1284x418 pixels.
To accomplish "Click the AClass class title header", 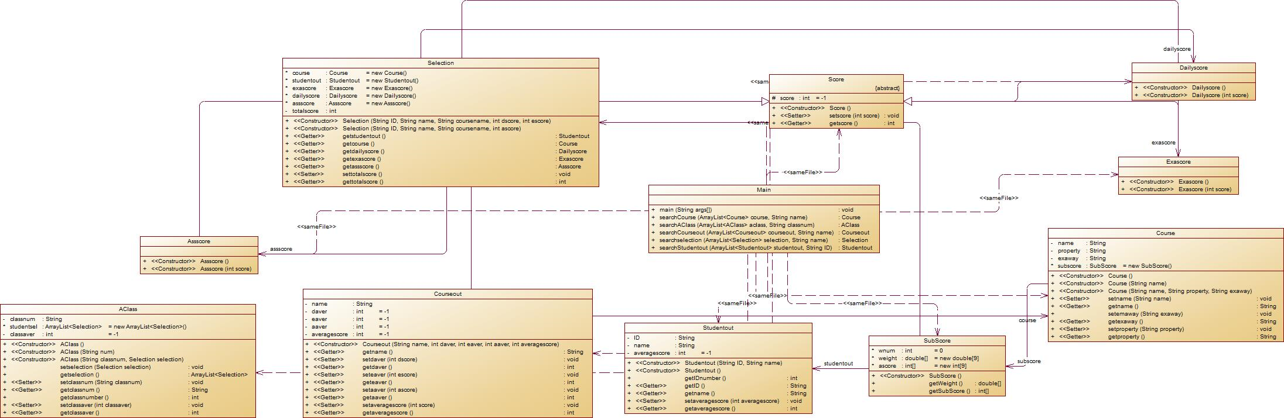I will point(128,309).
